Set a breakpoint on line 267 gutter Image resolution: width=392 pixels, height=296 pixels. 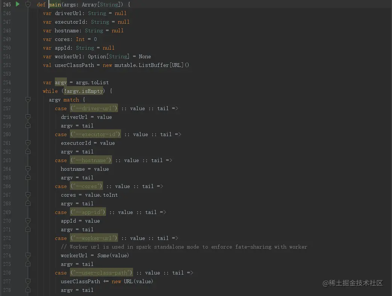click(x=17, y=195)
